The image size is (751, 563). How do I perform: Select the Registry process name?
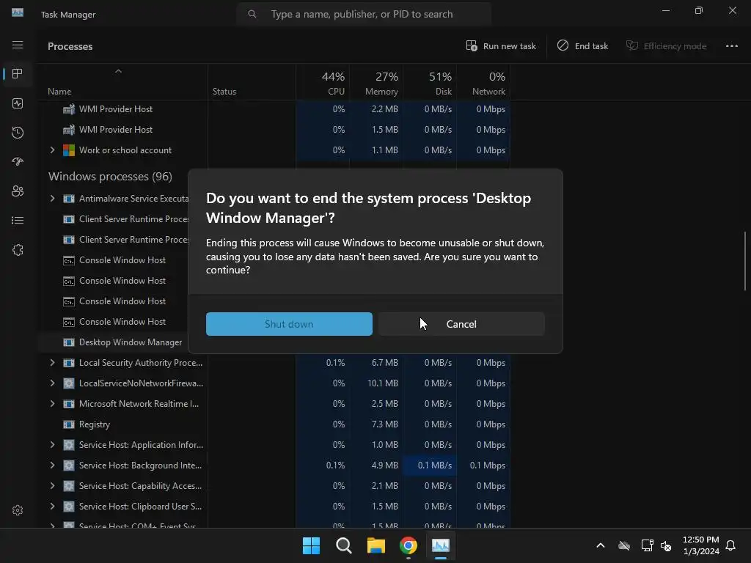coord(95,424)
